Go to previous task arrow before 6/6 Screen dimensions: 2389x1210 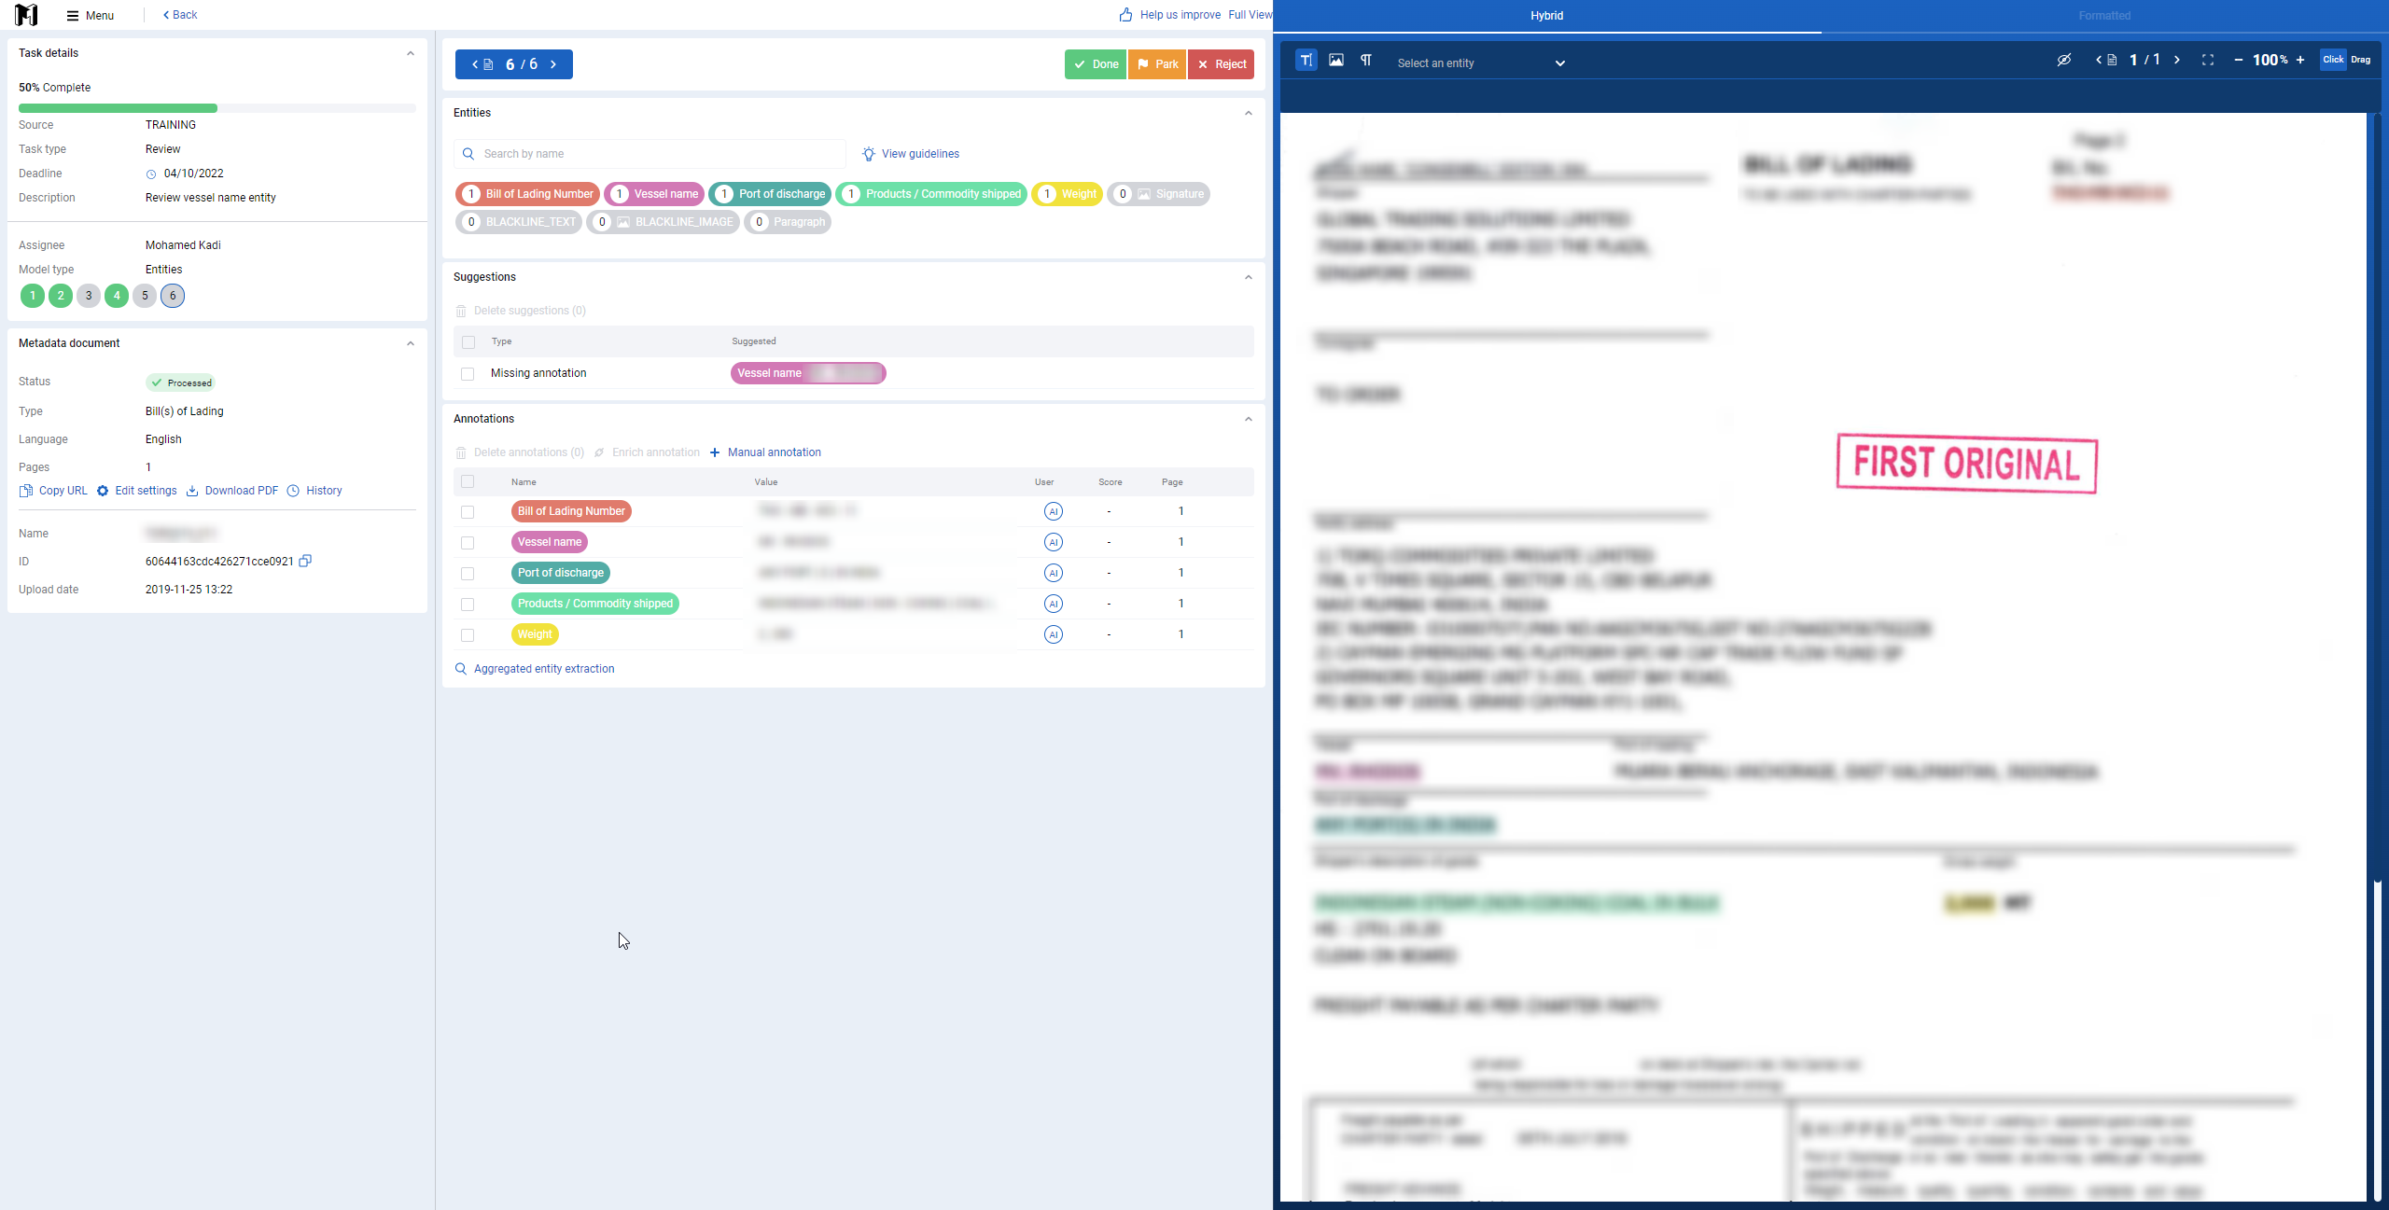pos(475,64)
